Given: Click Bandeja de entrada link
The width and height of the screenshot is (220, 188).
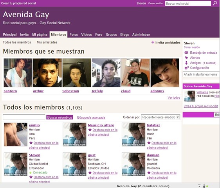Looking at the screenshot, I should (x=204, y=52).
